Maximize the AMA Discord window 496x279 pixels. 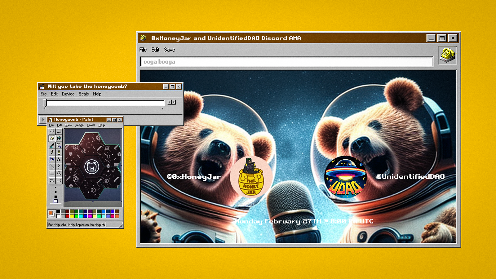click(442, 38)
